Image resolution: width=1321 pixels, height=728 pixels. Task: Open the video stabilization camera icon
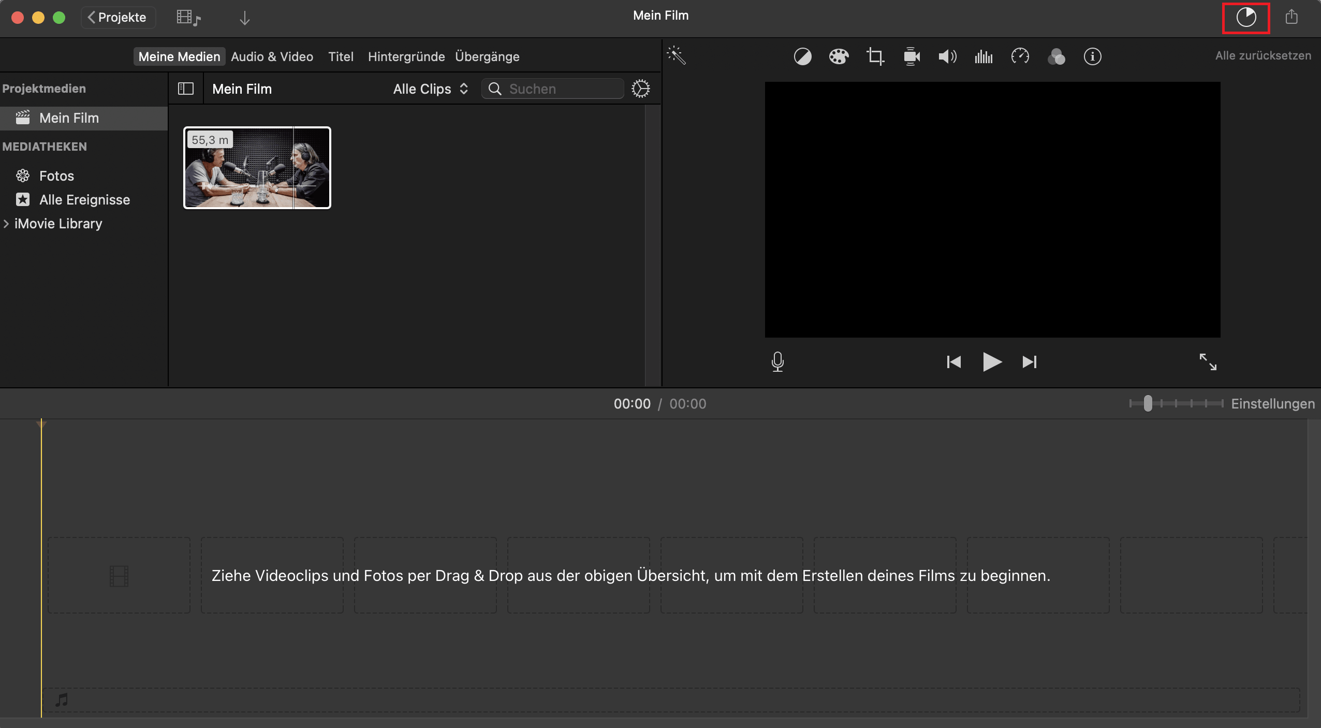tap(912, 56)
